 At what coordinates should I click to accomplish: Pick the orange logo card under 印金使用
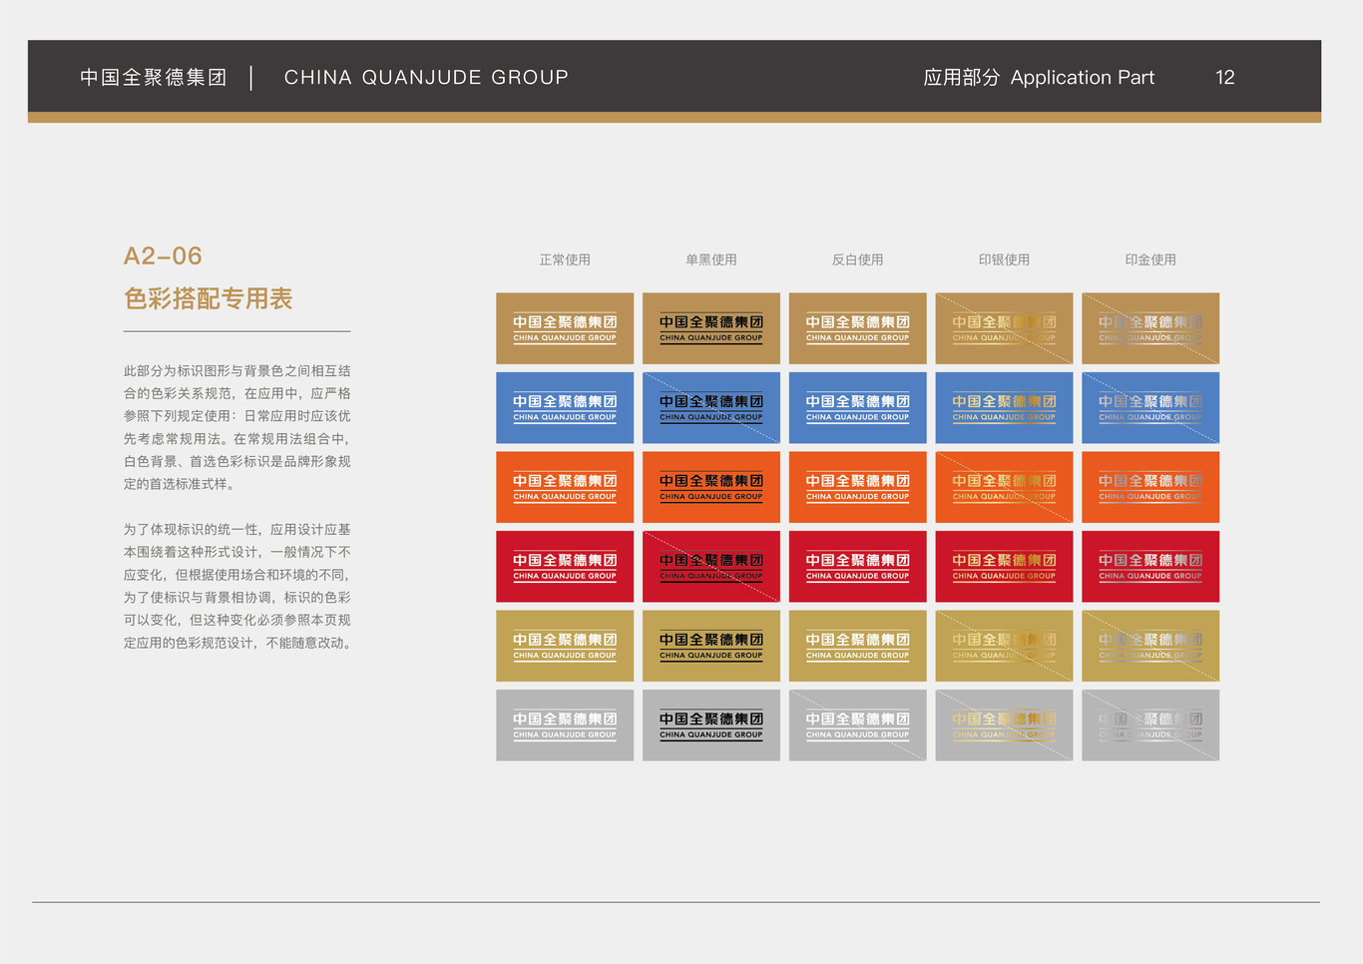coord(1150,487)
